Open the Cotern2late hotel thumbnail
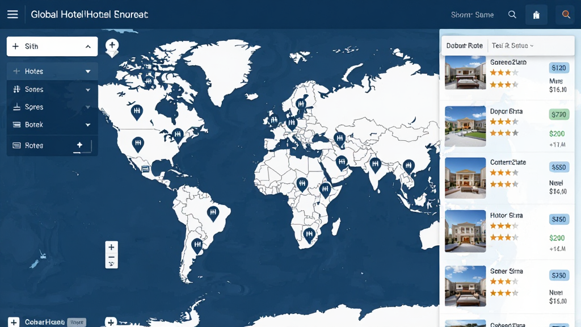Image resolution: width=581 pixels, height=327 pixels. 465,178
